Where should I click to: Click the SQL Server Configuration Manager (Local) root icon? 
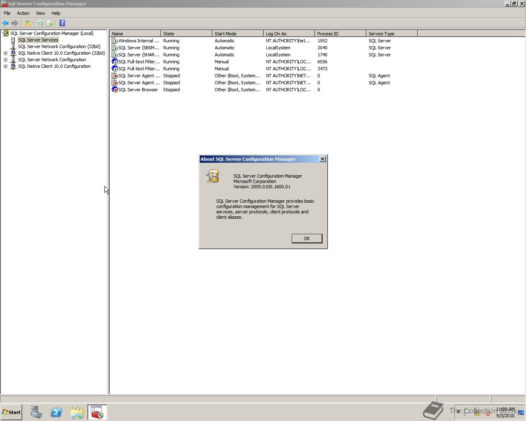pyautogui.click(x=6, y=33)
